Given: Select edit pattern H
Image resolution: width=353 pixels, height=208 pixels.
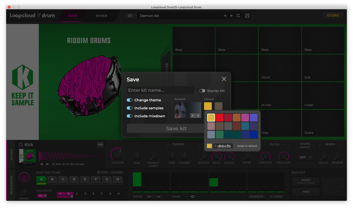Looking at the screenshot, I should click(x=118, y=180).
